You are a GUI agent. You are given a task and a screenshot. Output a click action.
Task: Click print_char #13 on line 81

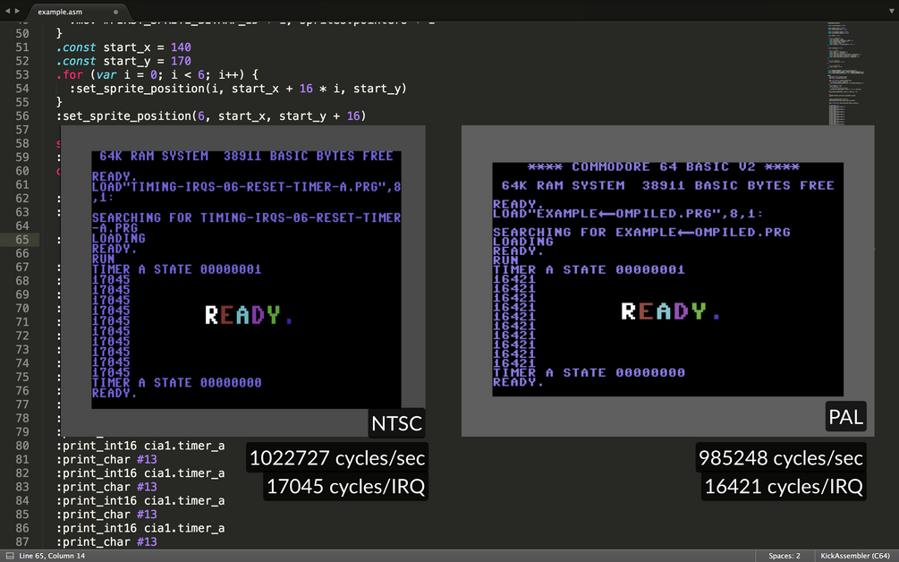(x=106, y=459)
